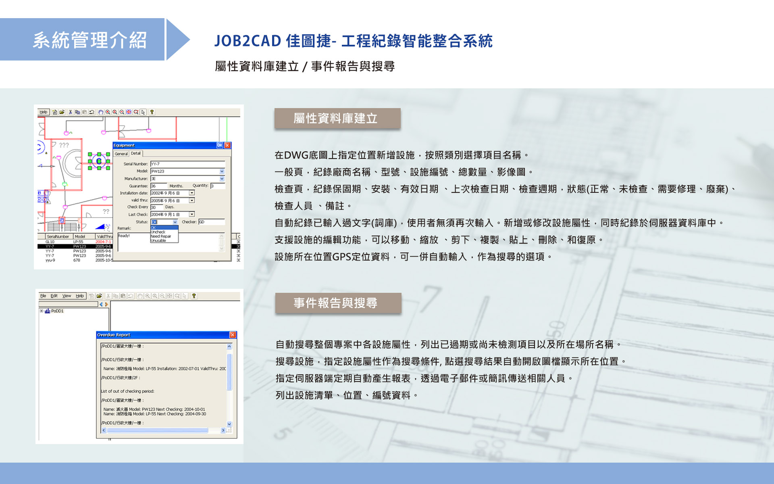Switch to the General tab in Equipment dialog
Screen dimensions: 774x484
click(x=121, y=154)
